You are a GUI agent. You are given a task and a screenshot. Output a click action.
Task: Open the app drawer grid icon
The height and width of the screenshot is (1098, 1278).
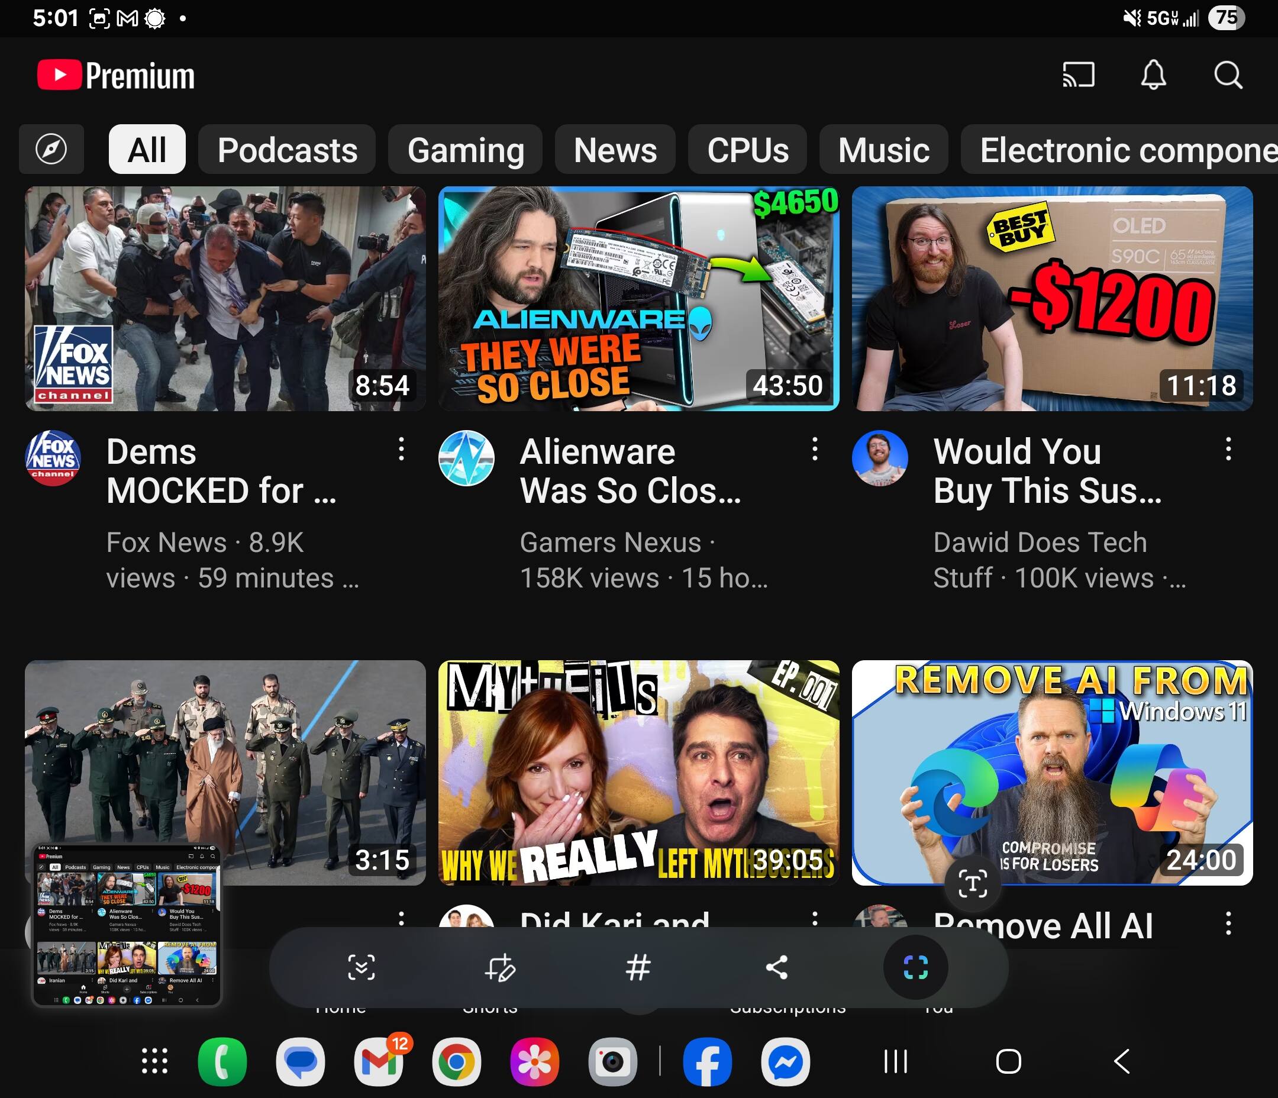(x=154, y=1061)
